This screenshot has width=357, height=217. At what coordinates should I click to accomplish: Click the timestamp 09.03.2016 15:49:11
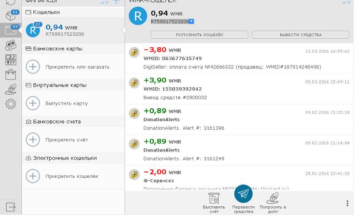(328, 82)
